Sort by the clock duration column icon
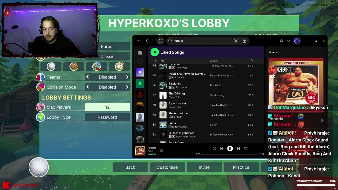Image resolution: width=338 pixels, height=190 pixels. (251, 61)
